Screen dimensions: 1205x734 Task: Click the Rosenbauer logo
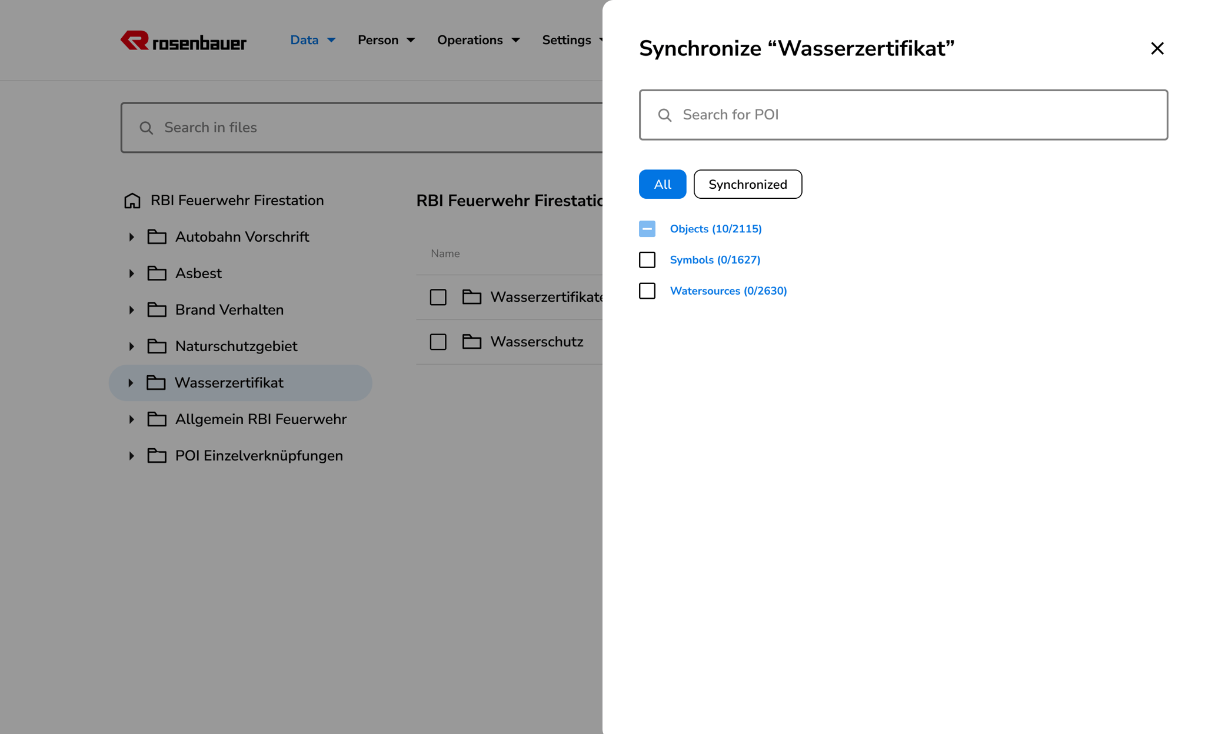pos(183,41)
